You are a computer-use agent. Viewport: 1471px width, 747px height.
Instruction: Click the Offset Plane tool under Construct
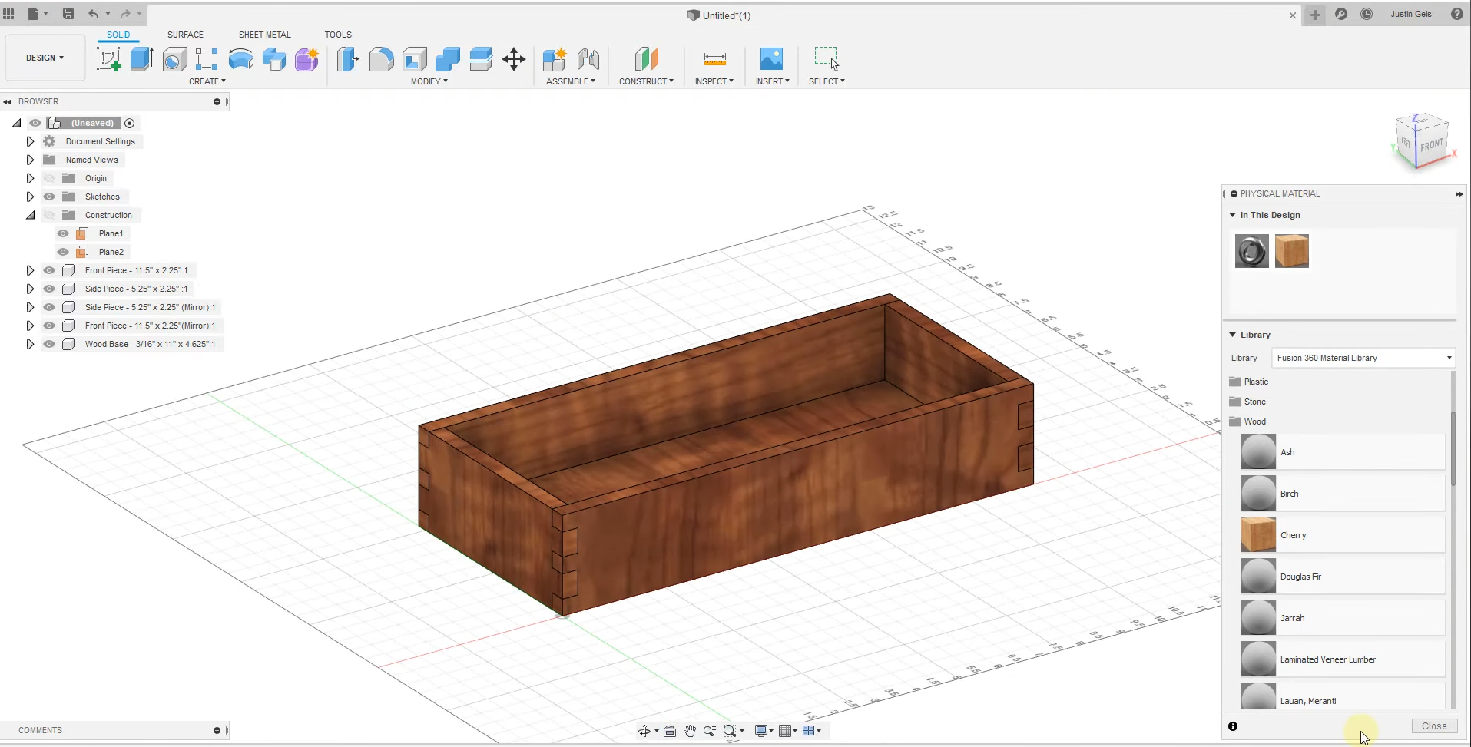point(646,59)
